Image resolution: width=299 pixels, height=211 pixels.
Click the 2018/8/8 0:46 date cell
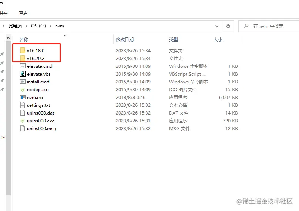131,97
